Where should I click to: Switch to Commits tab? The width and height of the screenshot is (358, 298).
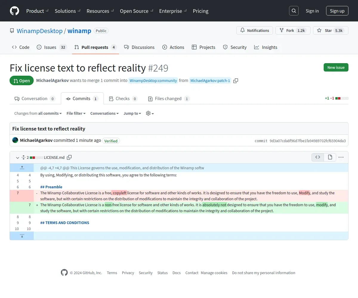coord(82,99)
